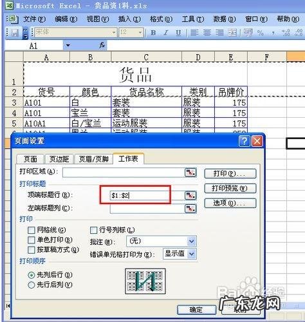305x322 pixels.
Task: Click 确定 button in dialog
Action: 196,310
